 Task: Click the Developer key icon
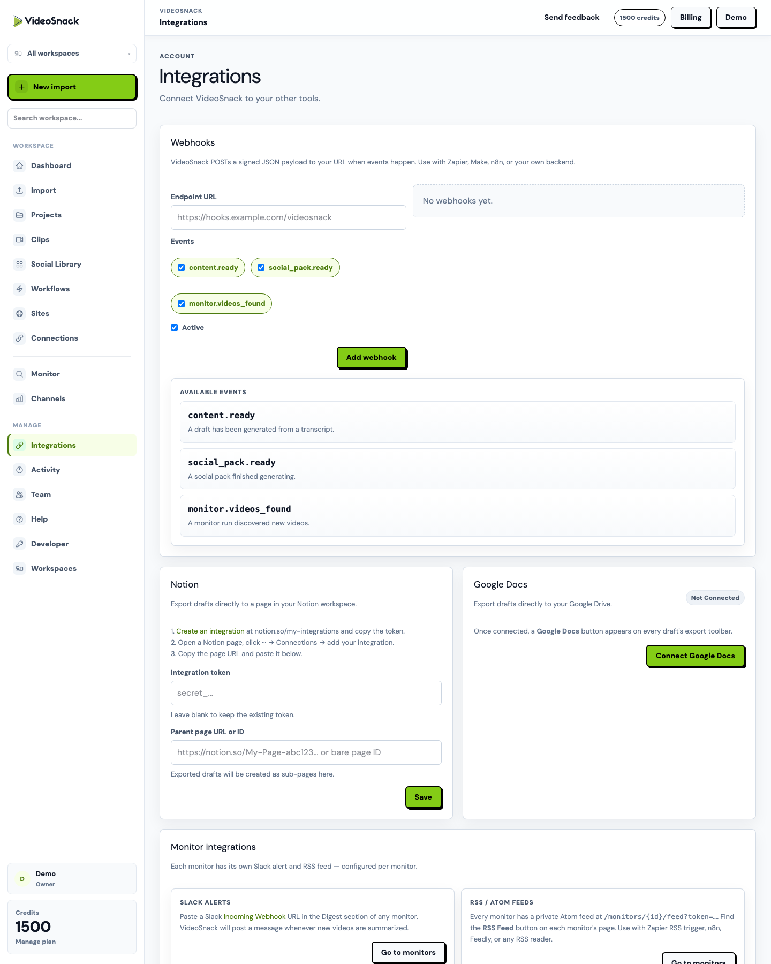(20, 544)
